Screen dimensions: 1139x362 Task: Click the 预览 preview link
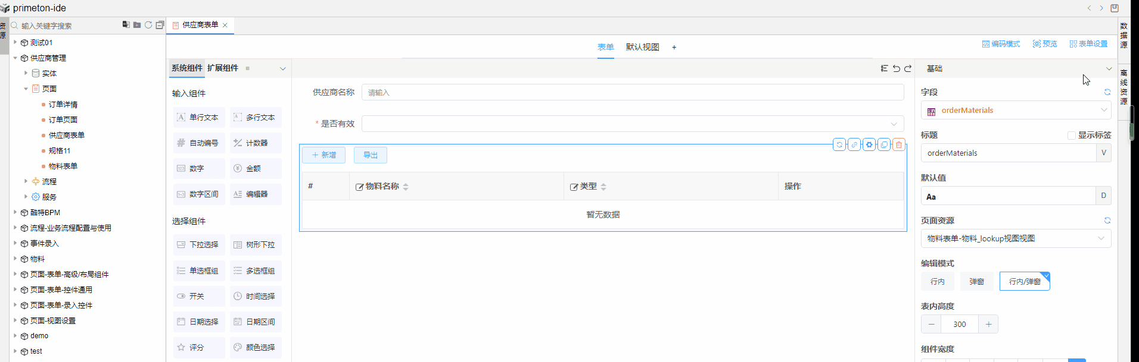pyautogui.click(x=1045, y=44)
